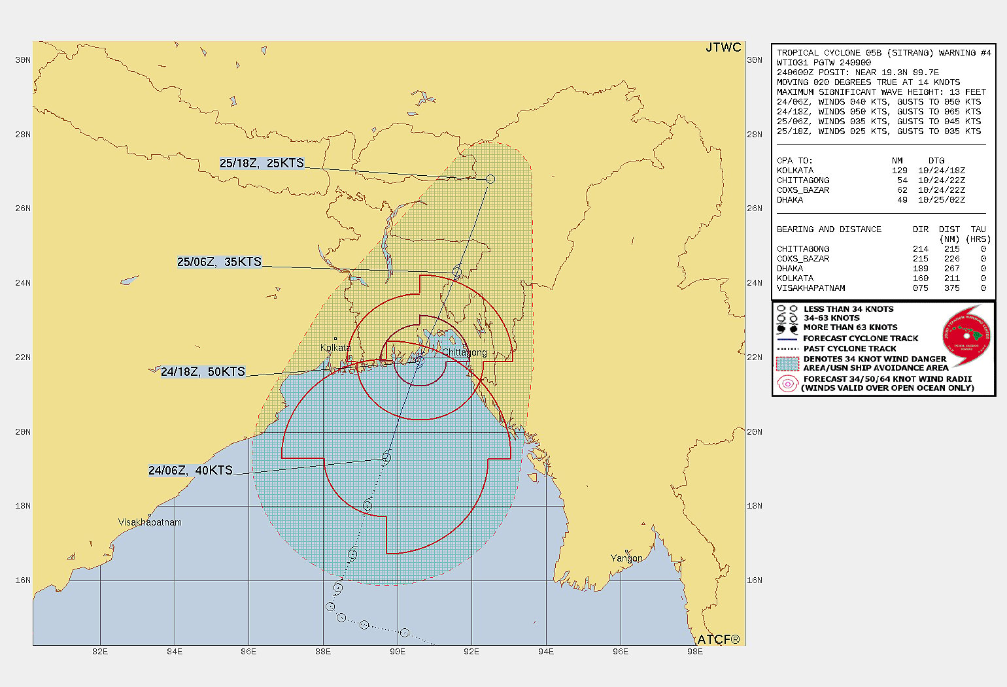Click the "MAXIMUM SIGNIFICANT WAVE HEIGHT: 13 FEET" line
This screenshot has height=687, width=1007.
click(x=881, y=92)
